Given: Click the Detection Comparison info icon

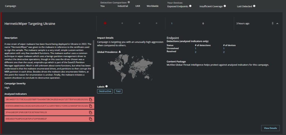Looking at the screenshot, I should [129, 2].
